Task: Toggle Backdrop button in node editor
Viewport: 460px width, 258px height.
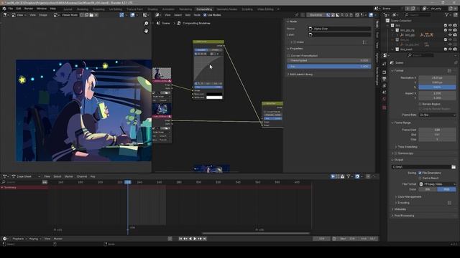Action: tap(316, 15)
